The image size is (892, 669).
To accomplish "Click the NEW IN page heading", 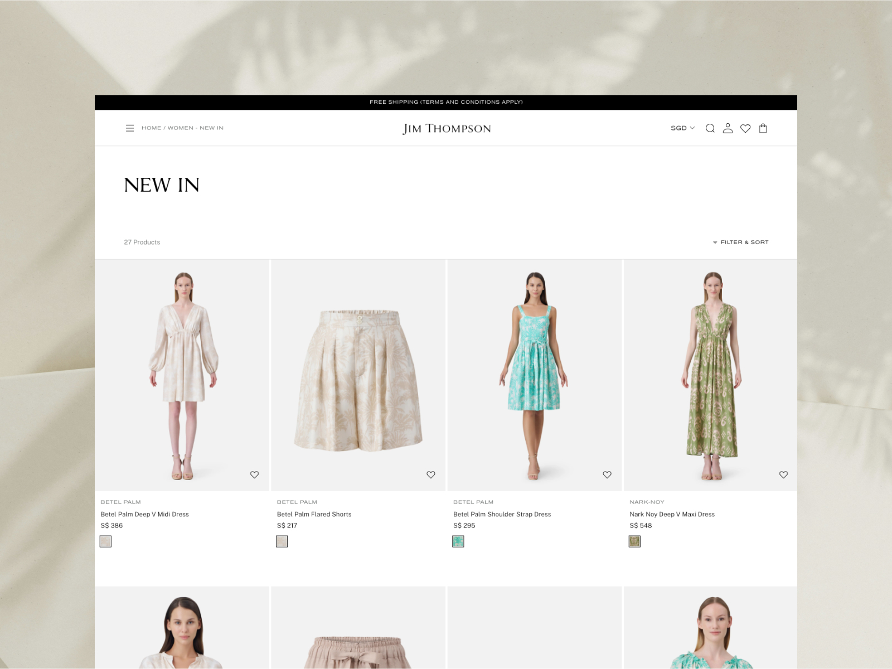I will [x=162, y=185].
